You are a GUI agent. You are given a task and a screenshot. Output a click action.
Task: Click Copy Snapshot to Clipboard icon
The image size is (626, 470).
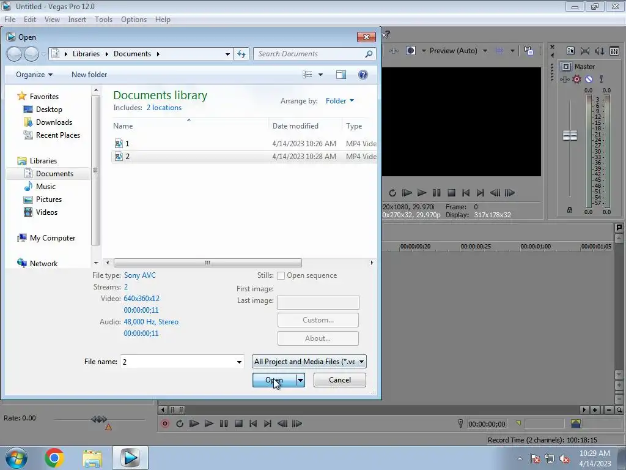click(529, 51)
